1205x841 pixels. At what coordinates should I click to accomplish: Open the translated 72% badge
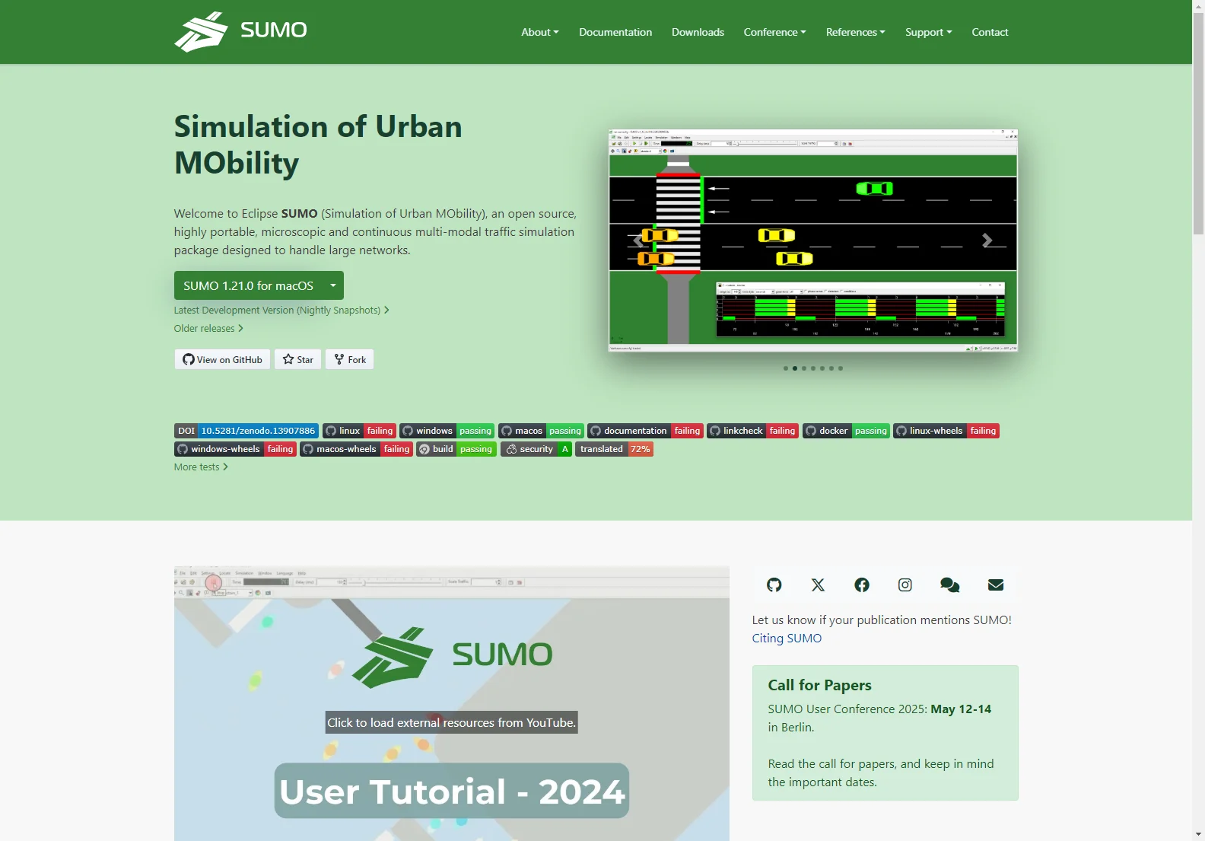coord(615,449)
